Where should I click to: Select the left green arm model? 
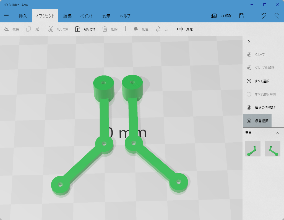point(104,119)
